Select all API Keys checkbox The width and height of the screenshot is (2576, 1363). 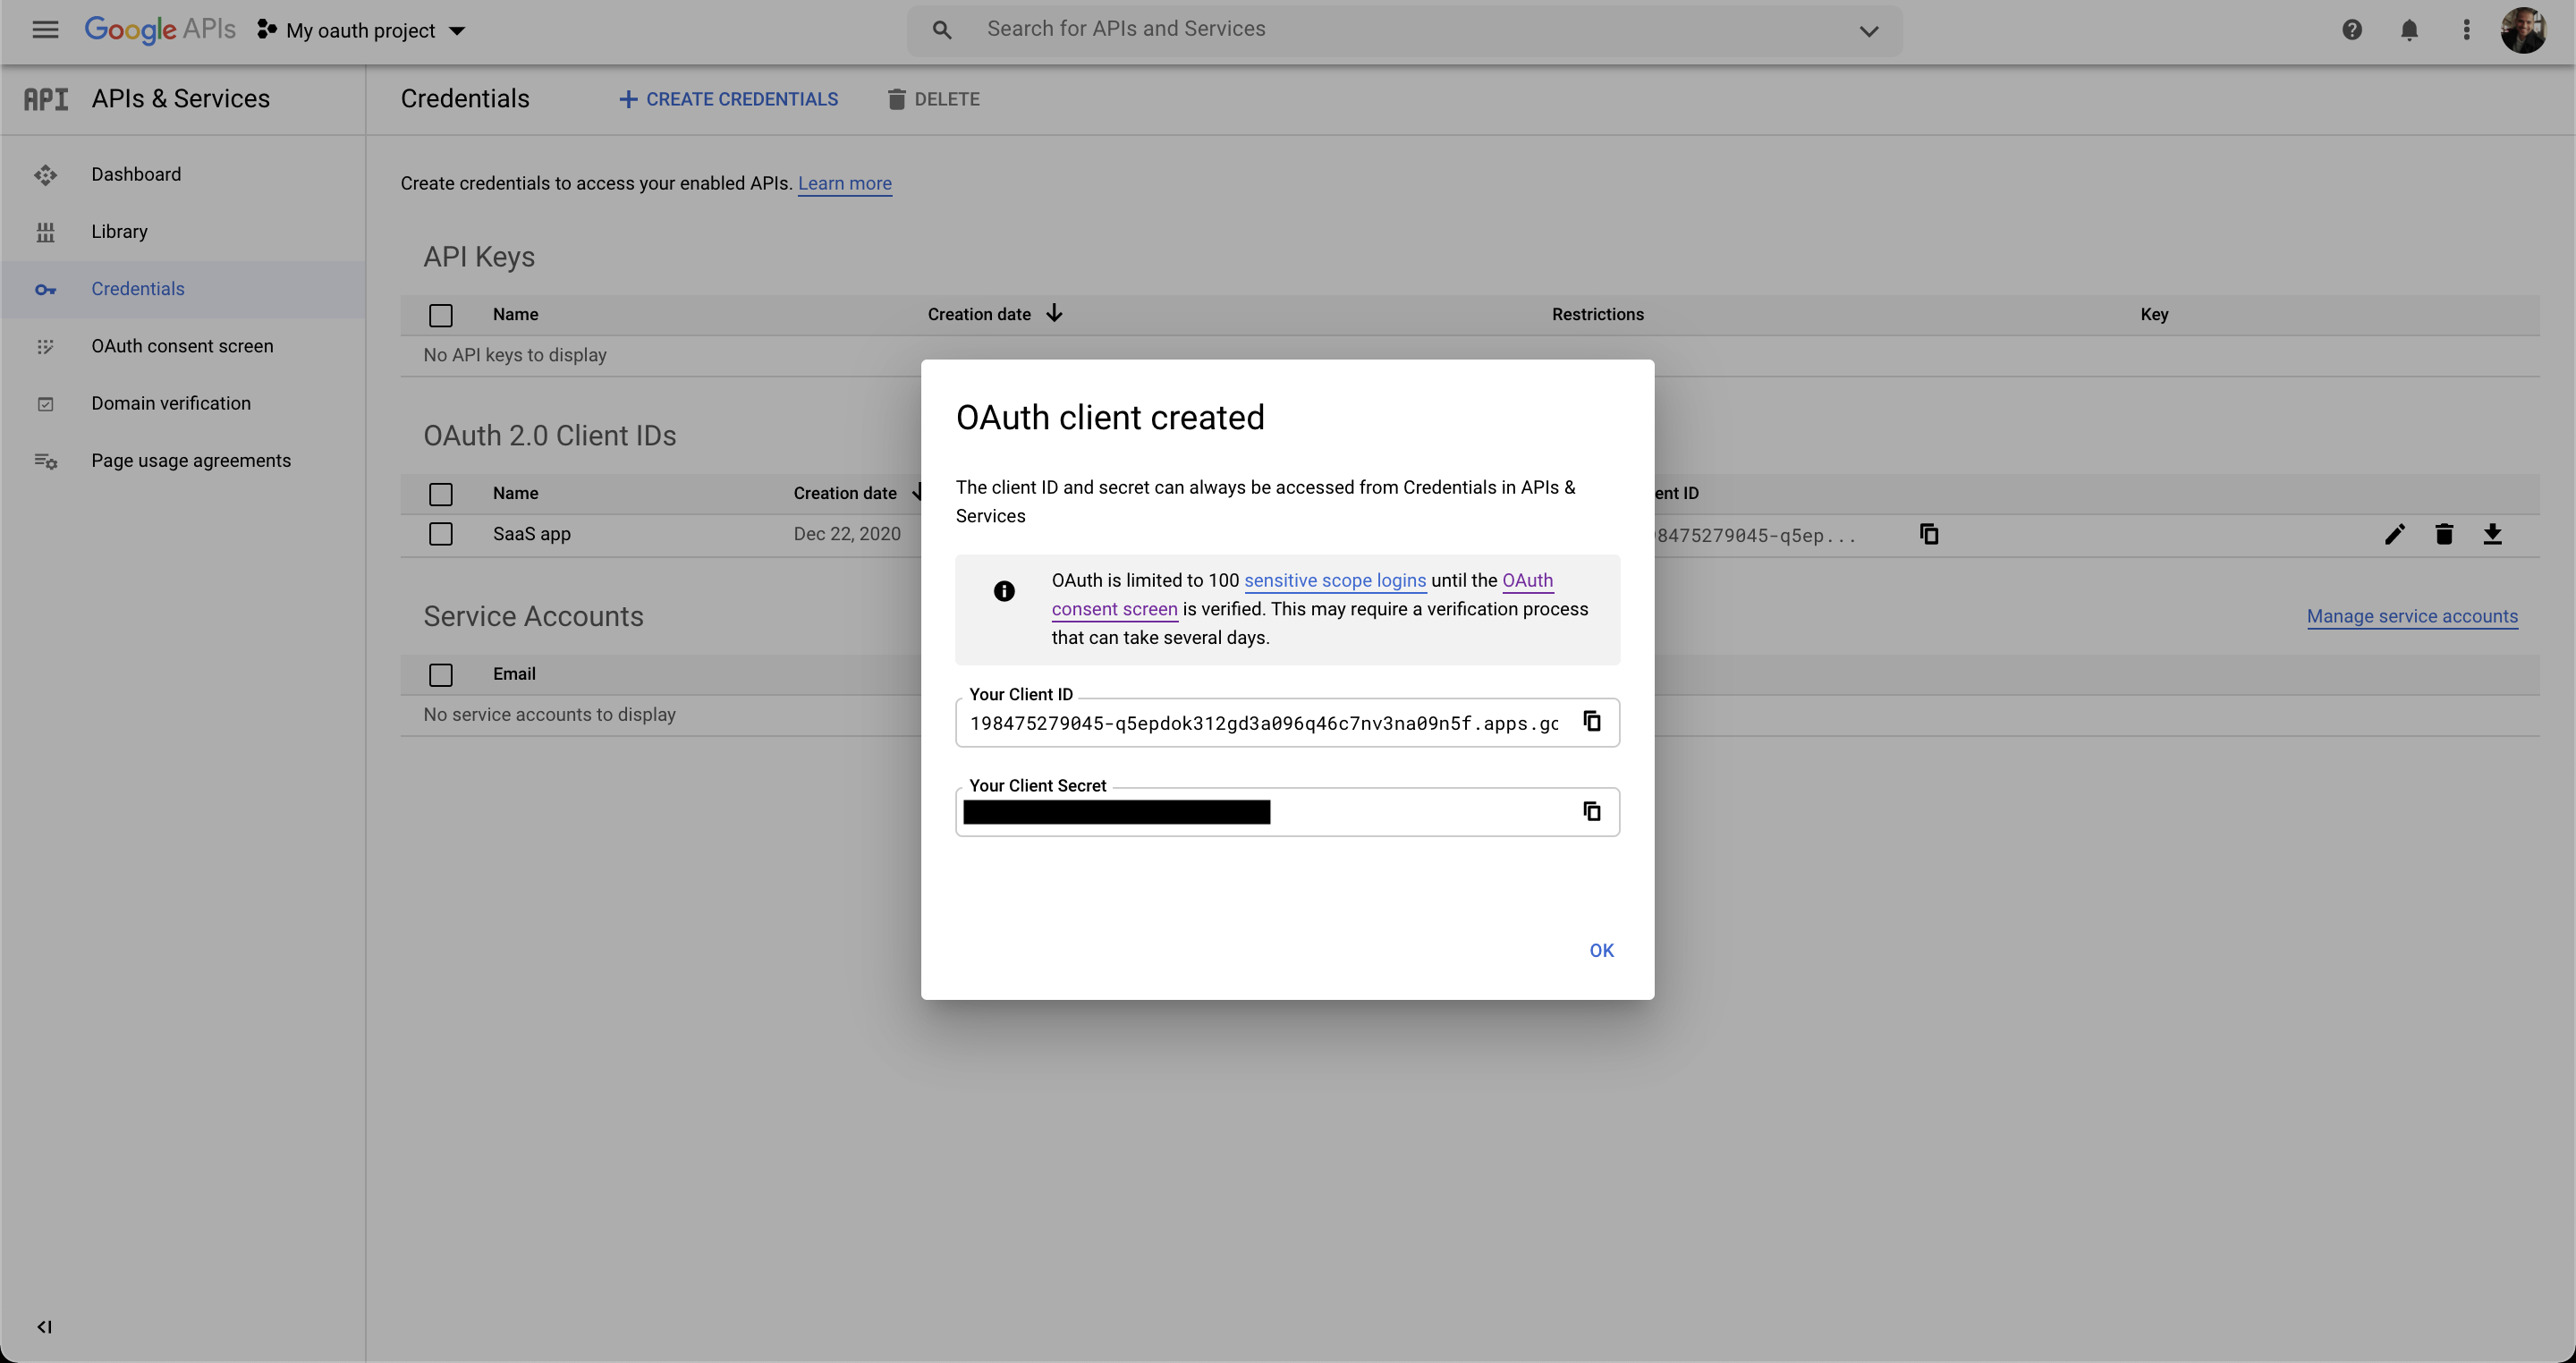[440, 315]
